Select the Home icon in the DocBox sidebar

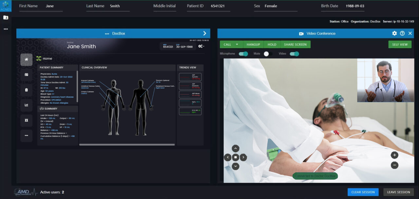[26, 60]
